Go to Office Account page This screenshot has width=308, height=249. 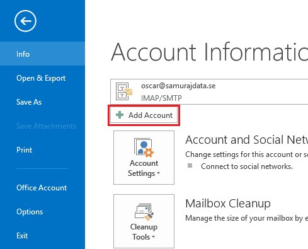click(x=42, y=188)
